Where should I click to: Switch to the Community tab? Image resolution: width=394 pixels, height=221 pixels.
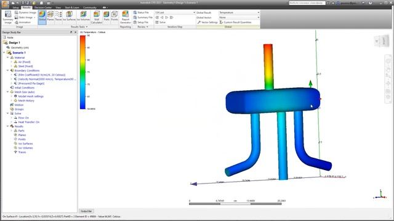(x=90, y=7)
